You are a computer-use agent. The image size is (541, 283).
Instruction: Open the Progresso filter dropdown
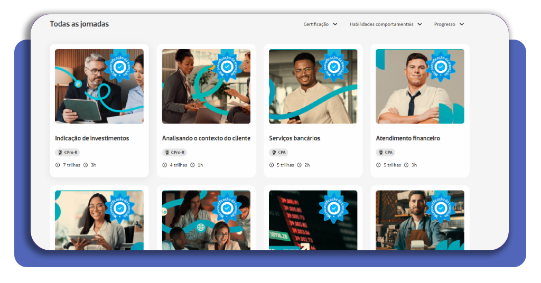tap(449, 24)
